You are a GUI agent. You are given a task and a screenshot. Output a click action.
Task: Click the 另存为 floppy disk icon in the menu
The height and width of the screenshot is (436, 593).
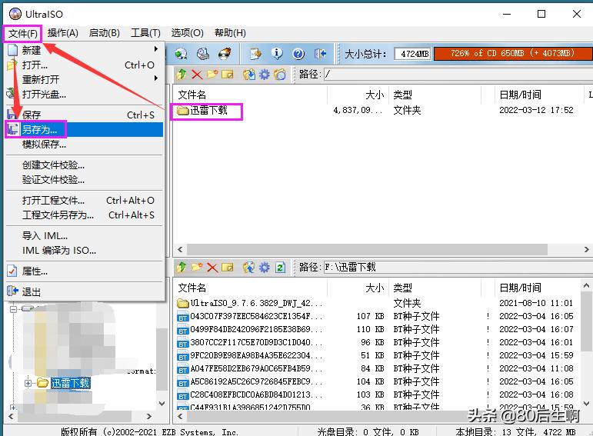coord(12,129)
